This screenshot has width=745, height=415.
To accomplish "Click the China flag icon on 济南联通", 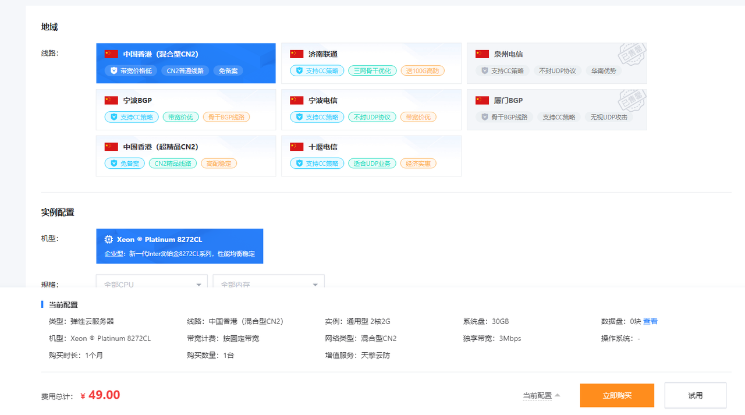I will point(297,54).
